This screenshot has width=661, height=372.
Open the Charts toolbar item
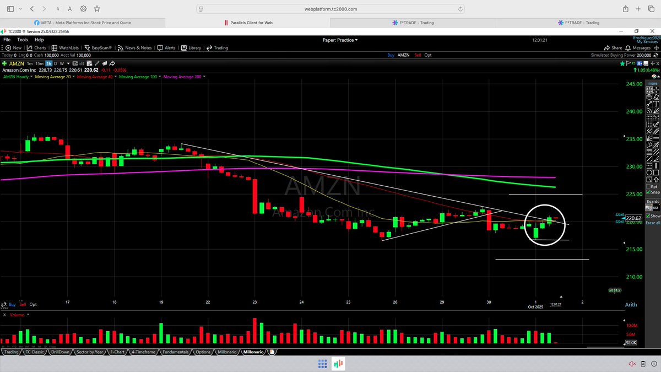37,48
